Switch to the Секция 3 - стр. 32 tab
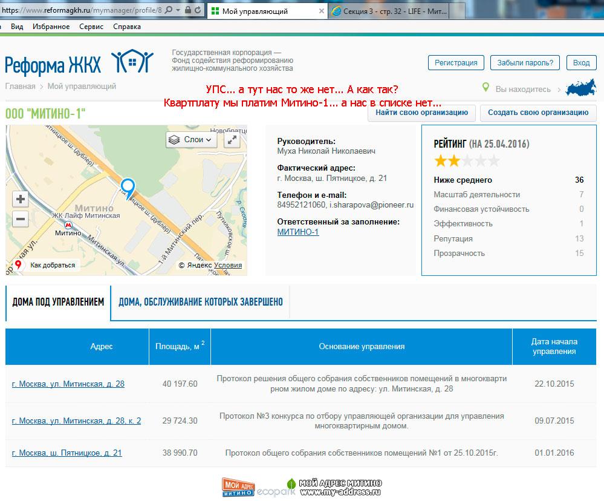This screenshot has width=604, height=501. [390, 11]
